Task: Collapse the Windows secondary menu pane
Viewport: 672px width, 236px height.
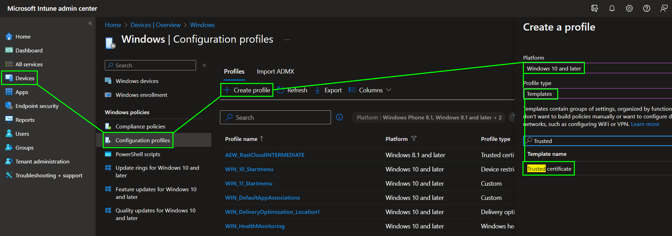Action: click(204, 65)
